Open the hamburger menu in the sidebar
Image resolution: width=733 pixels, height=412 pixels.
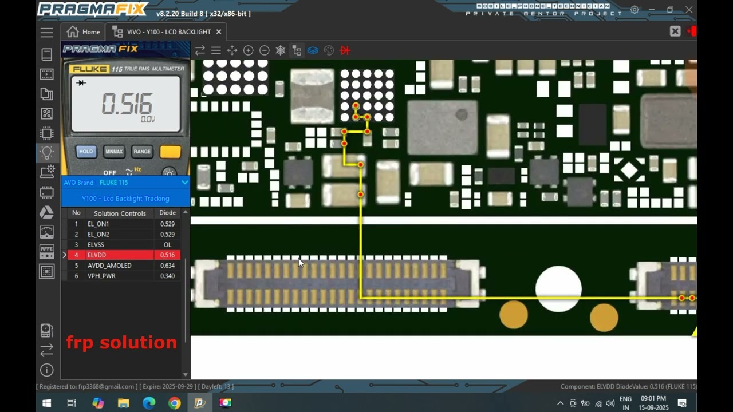point(47,32)
